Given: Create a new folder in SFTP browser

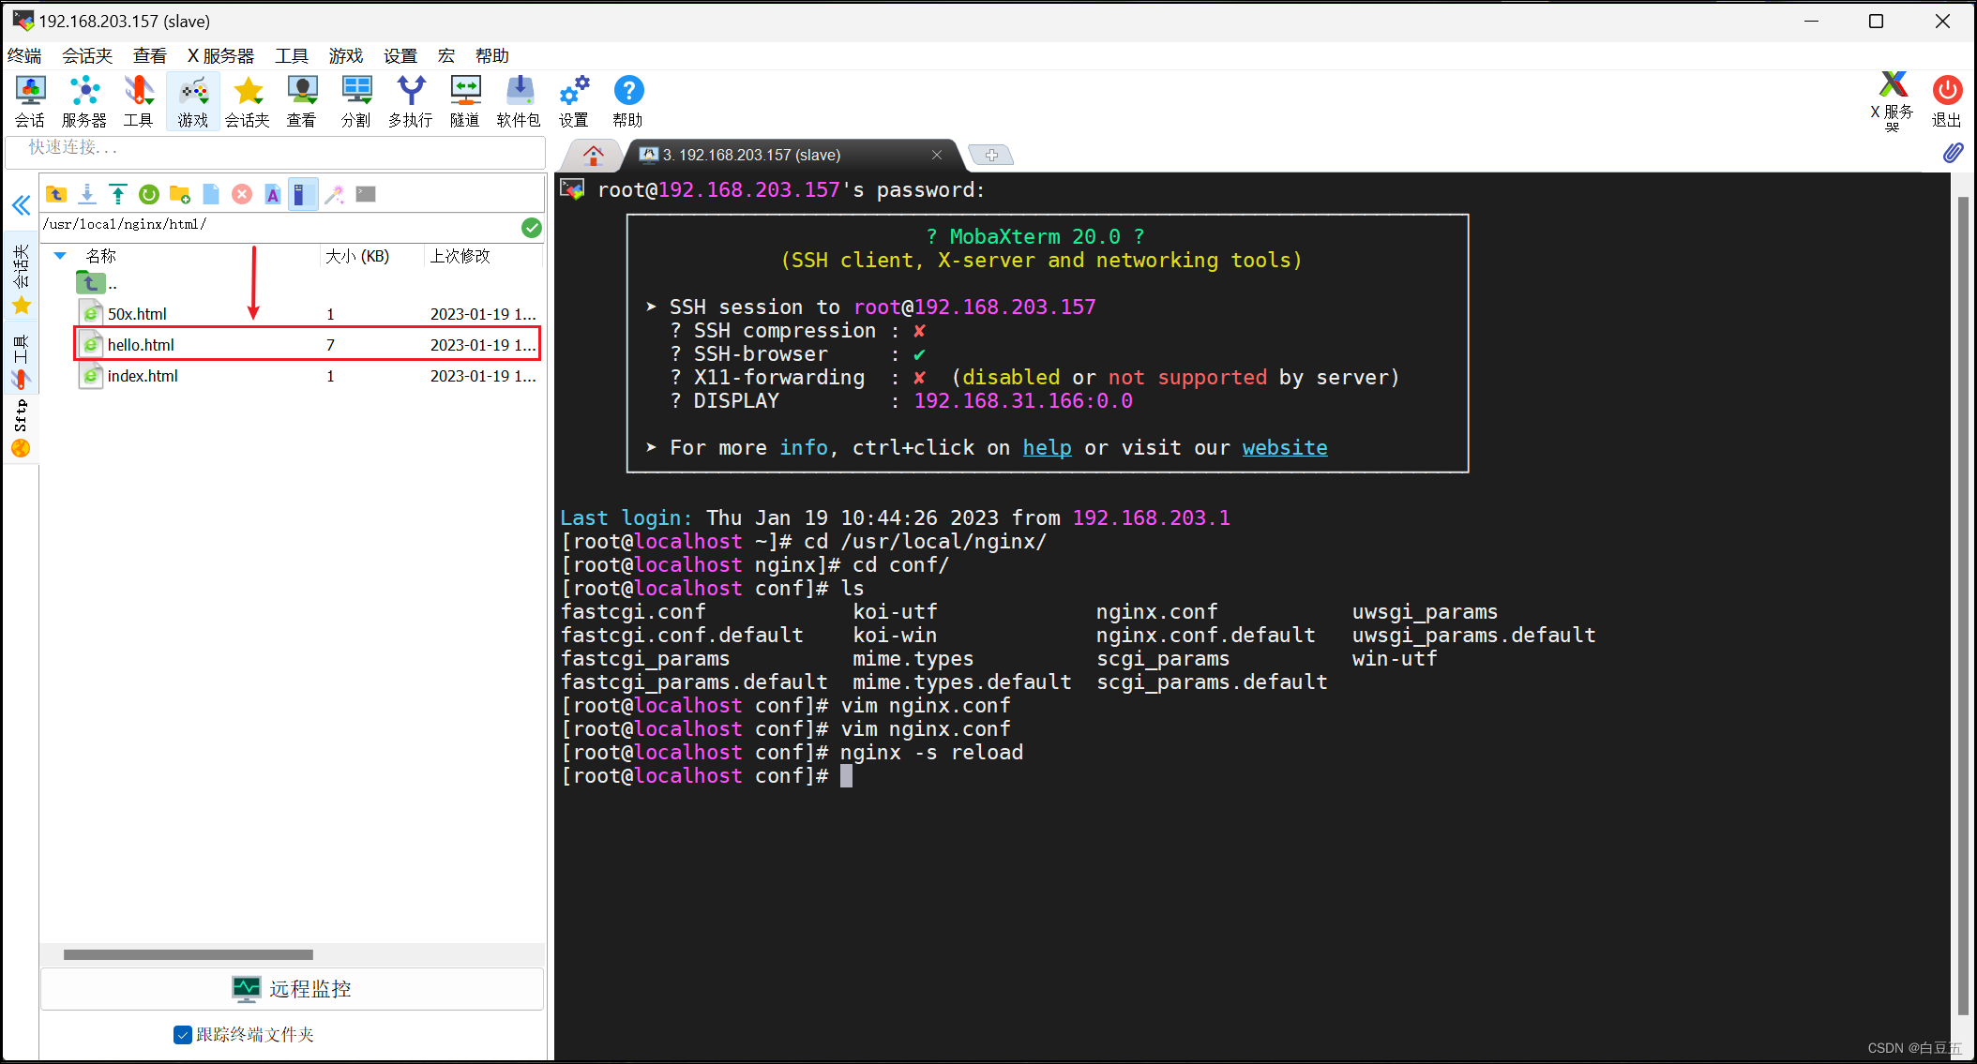Looking at the screenshot, I should (180, 194).
